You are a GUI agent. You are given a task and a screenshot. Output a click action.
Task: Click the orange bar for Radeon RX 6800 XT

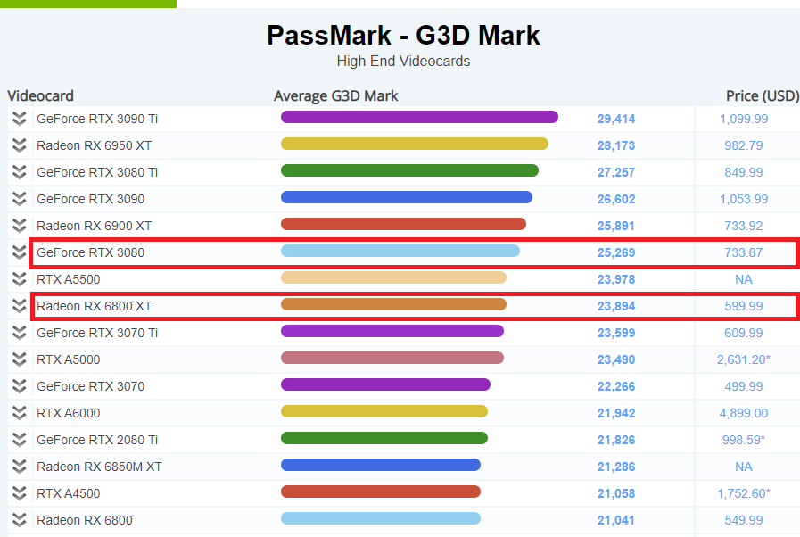(393, 304)
